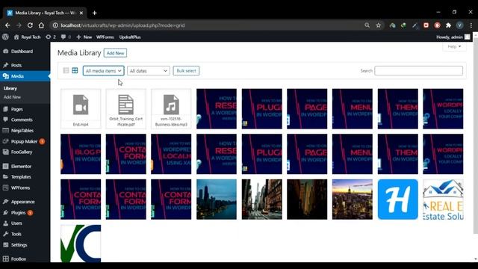The height and width of the screenshot is (269, 478).
Task: Go to the browser home icon
Action: click(x=41, y=25)
